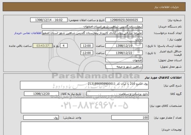Select the need number field 1298092515000025
191x135 pixels.
pos(124,20)
